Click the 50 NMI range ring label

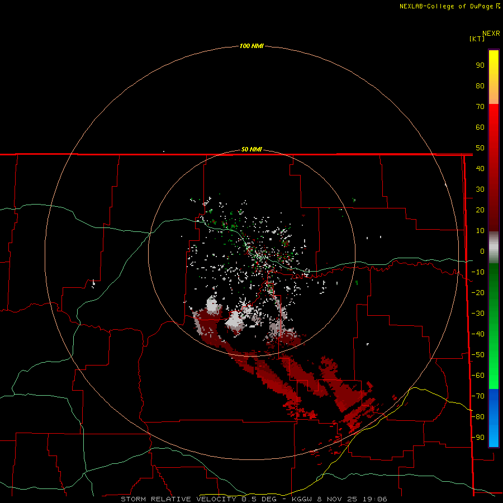click(251, 149)
